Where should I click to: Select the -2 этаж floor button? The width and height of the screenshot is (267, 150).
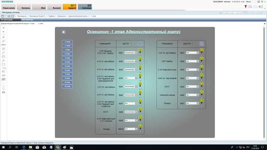tap(67, 42)
